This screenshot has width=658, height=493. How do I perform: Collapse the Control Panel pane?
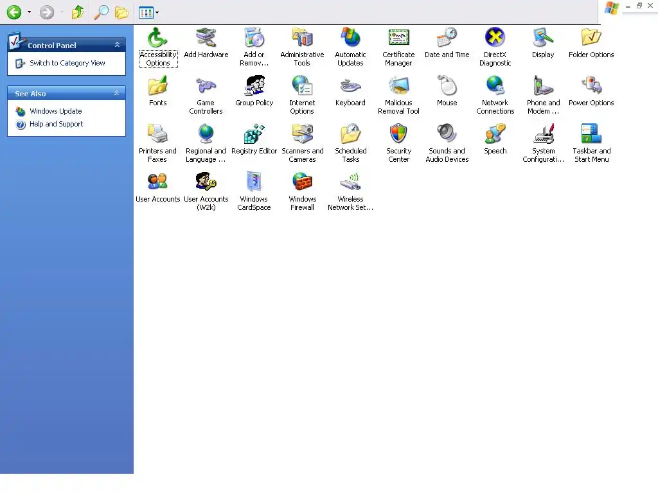(x=117, y=44)
